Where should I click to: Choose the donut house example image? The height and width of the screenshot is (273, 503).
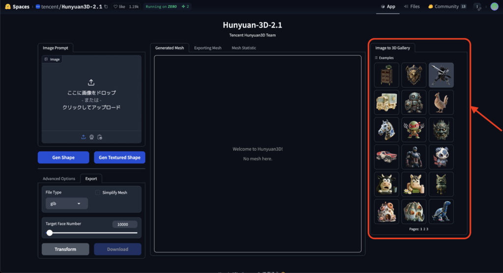(387, 212)
